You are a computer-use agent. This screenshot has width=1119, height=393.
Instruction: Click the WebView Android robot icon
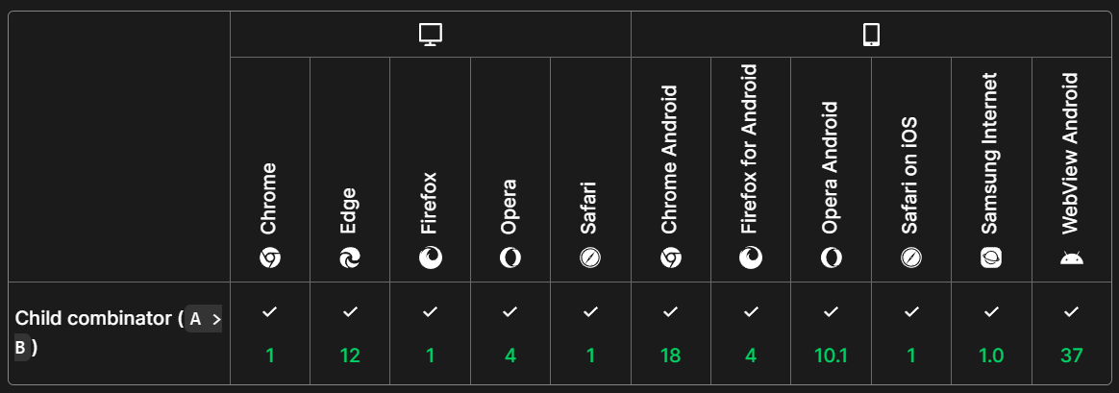click(1071, 258)
